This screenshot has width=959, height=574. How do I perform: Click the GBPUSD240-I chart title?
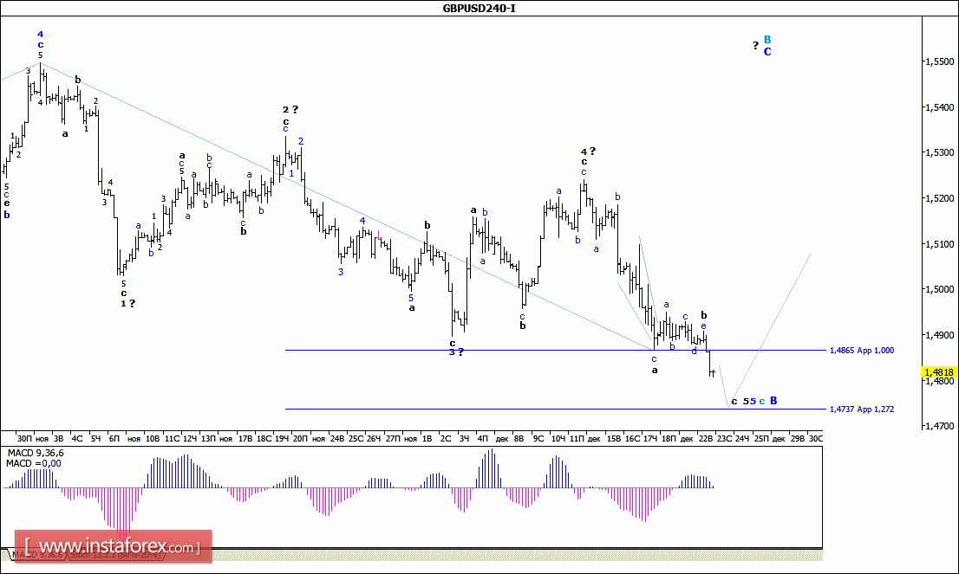point(479,8)
